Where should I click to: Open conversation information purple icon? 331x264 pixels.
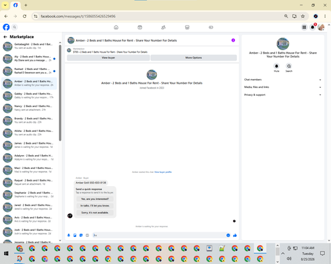[233, 40]
